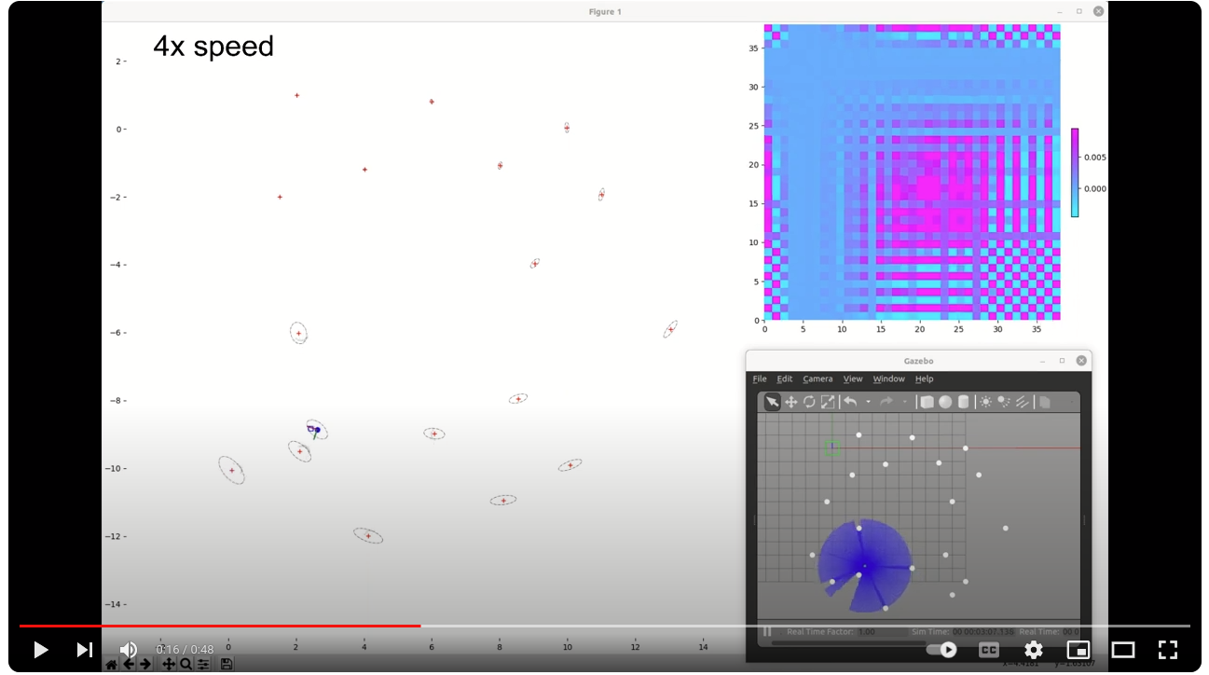Open the Gazebo undo history dropdown
The width and height of the screenshot is (1209, 675).
coord(868,402)
